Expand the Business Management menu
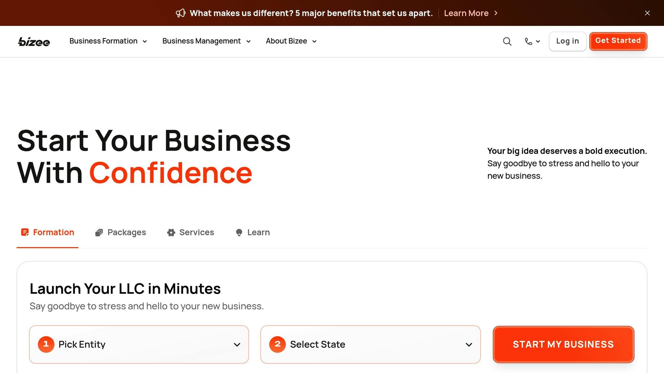The height and width of the screenshot is (373, 664). pos(206,41)
